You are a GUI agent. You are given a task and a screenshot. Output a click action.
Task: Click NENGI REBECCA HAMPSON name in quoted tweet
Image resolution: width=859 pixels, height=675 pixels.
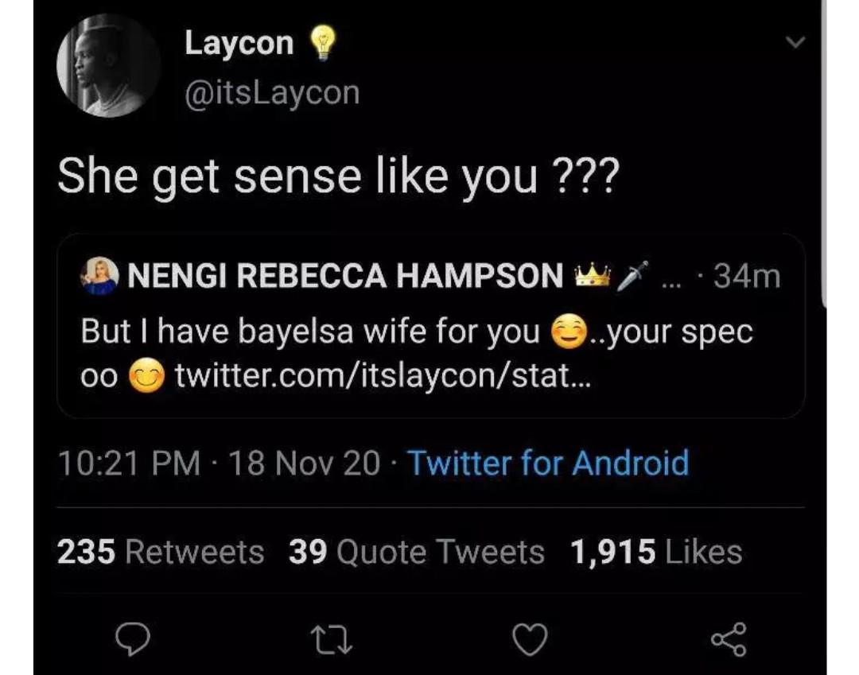[345, 277]
